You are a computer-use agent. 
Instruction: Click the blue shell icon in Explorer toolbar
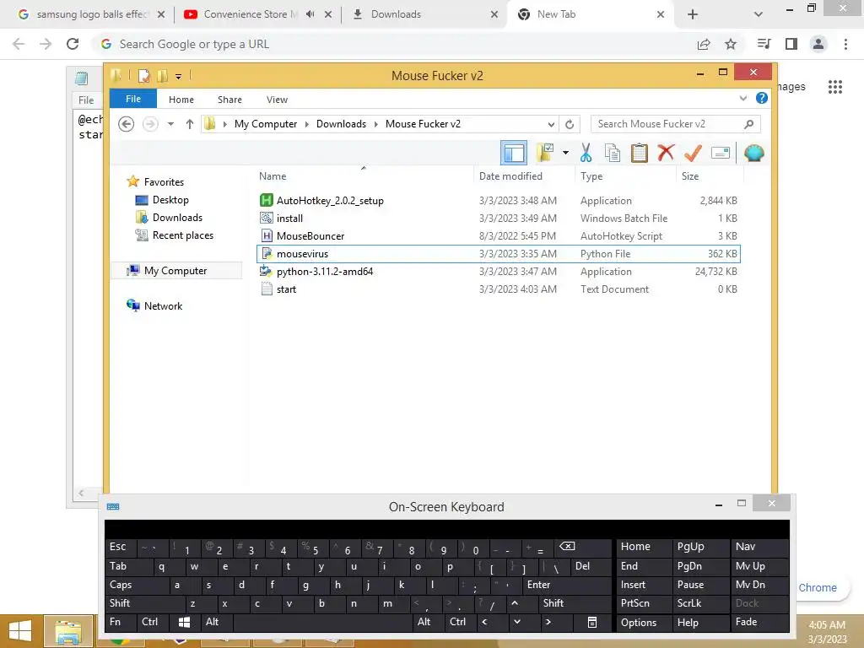point(753,153)
